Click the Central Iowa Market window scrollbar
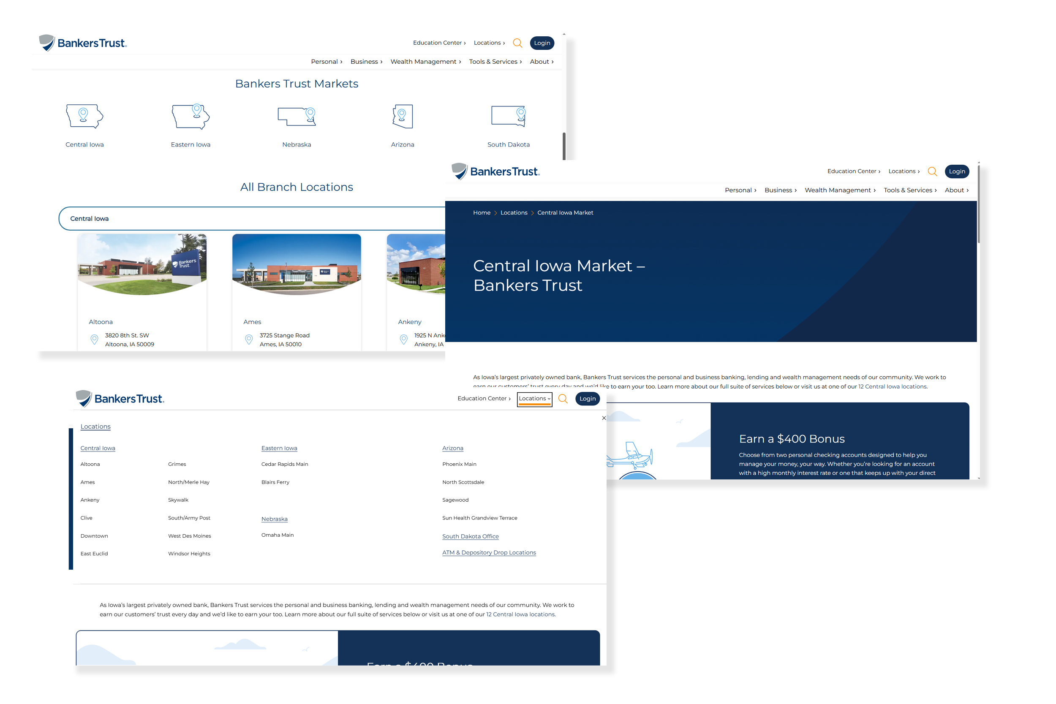 pos(979,204)
